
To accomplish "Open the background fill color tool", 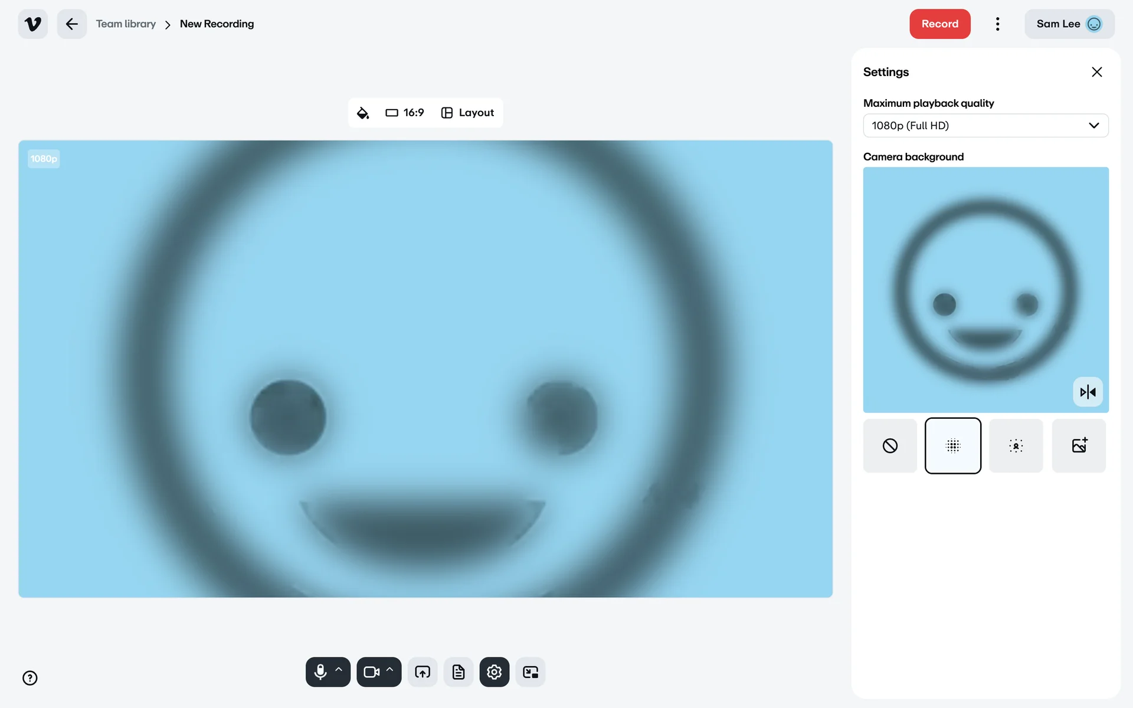I will coord(363,113).
